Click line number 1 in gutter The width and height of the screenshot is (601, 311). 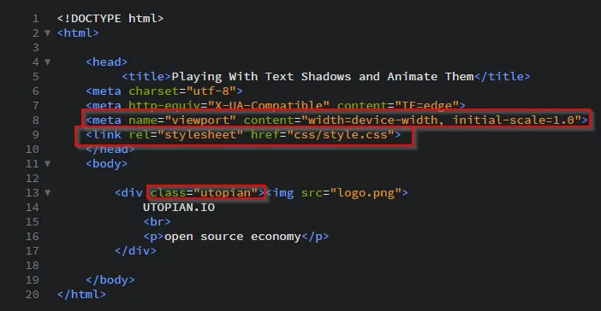[36, 18]
